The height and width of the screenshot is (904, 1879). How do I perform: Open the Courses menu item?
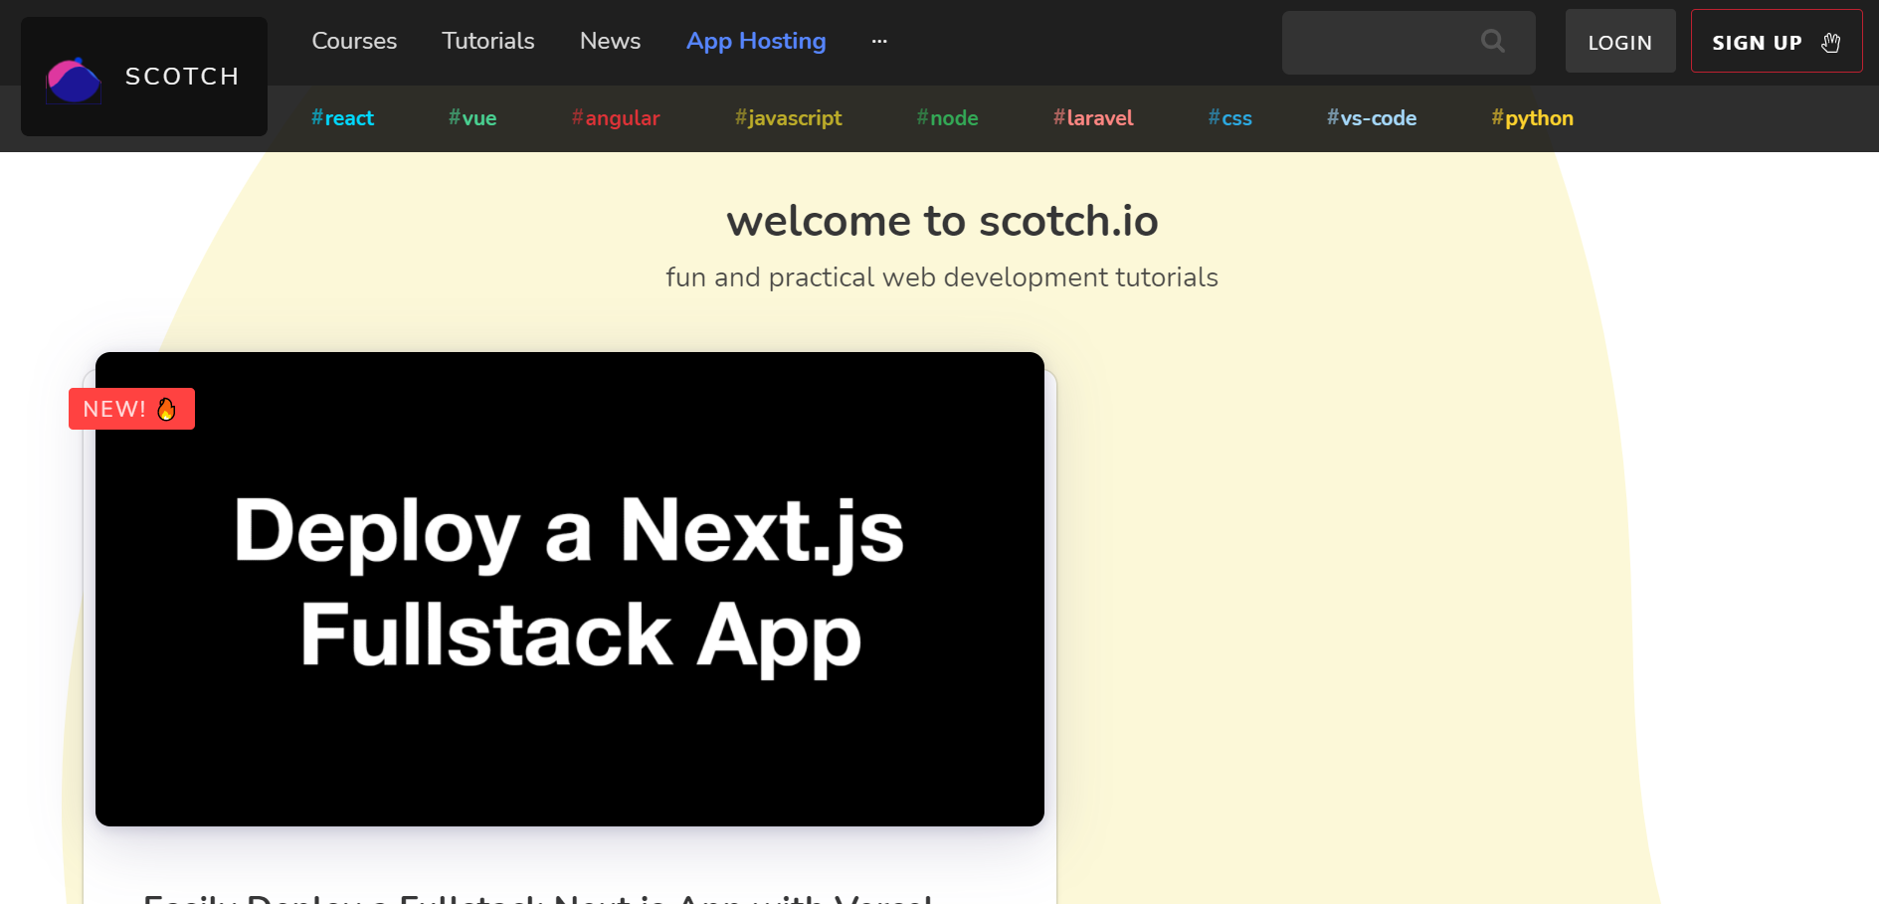[x=354, y=41]
